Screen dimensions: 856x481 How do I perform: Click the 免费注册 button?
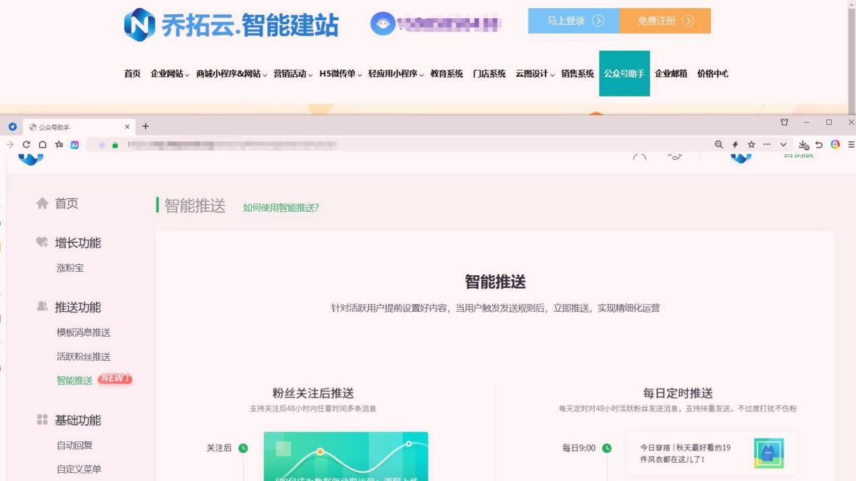[x=665, y=22]
